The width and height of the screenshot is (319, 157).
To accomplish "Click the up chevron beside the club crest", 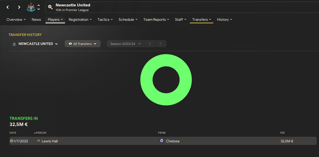I will click(39, 5).
